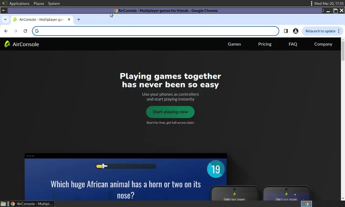Click the Relaunch to update button
Viewport: 345px width, 207px height.
(322, 31)
